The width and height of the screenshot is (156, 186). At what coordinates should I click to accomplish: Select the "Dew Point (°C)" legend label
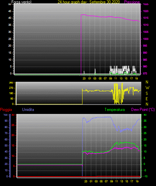click(x=143, y=110)
